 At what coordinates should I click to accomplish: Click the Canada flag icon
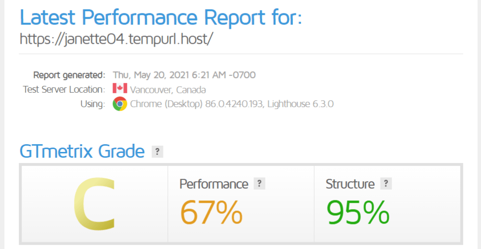click(x=120, y=88)
